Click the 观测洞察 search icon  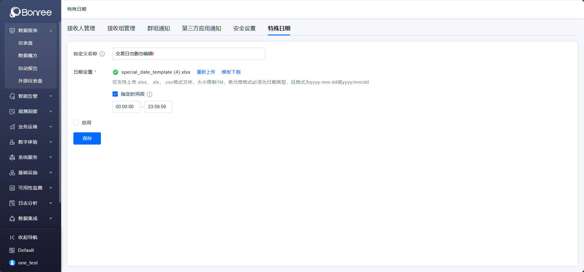pos(12,112)
